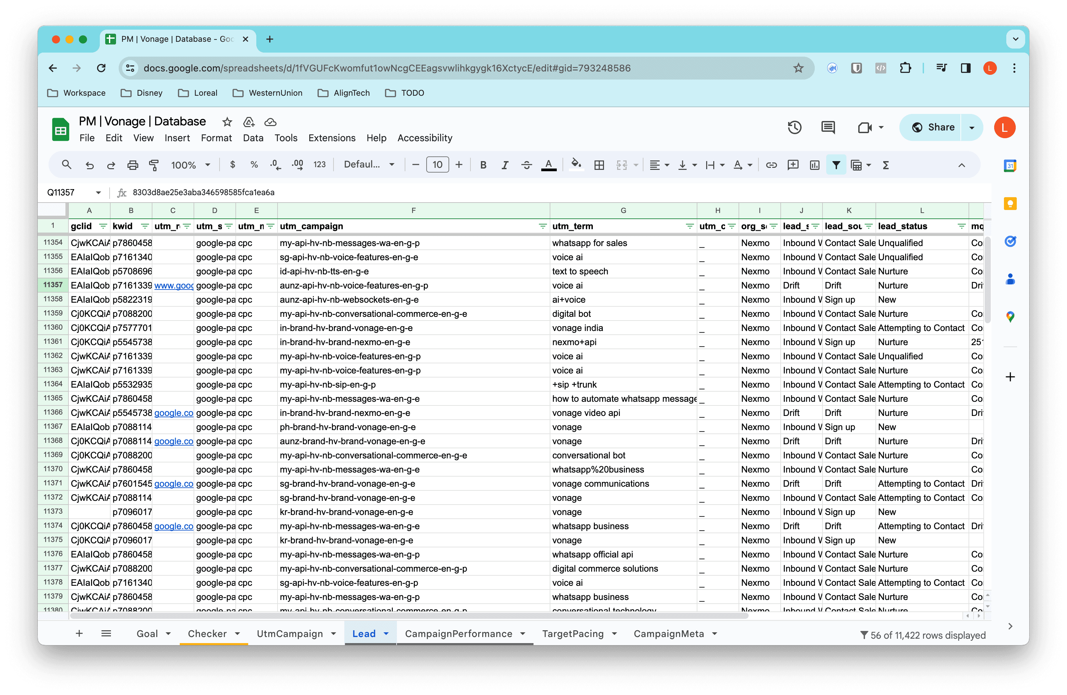The image size is (1067, 695).
Task: Toggle italic formatting
Action: 505,165
